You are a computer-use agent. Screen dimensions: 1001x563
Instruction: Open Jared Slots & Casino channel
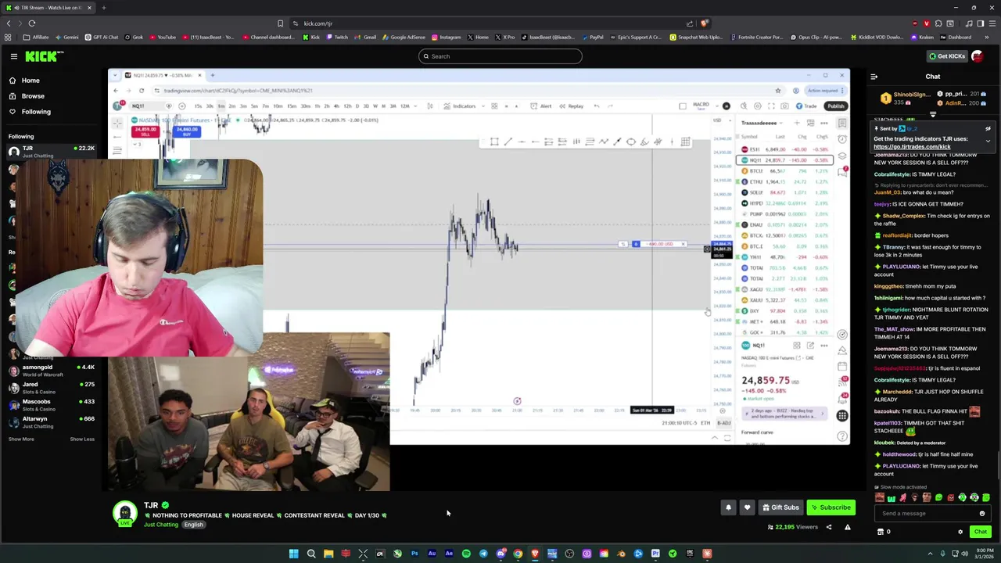tap(51, 387)
